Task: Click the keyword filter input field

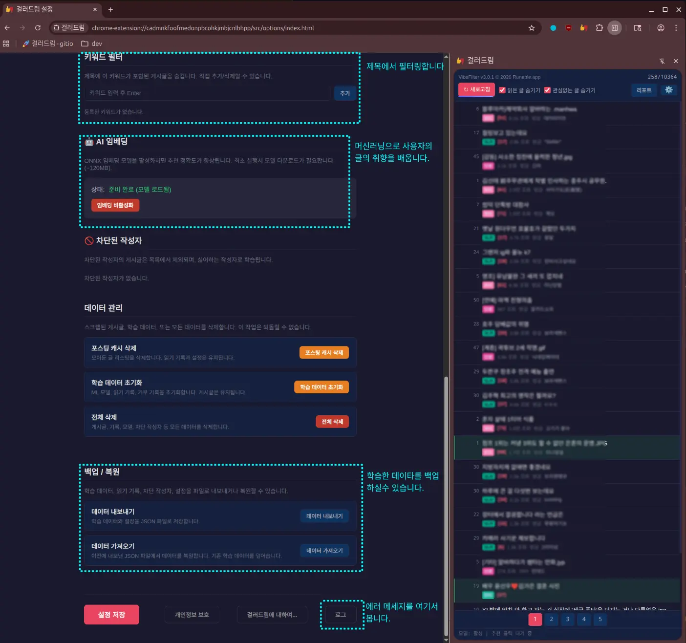Action: pyautogui.click(x=208, y=93)
